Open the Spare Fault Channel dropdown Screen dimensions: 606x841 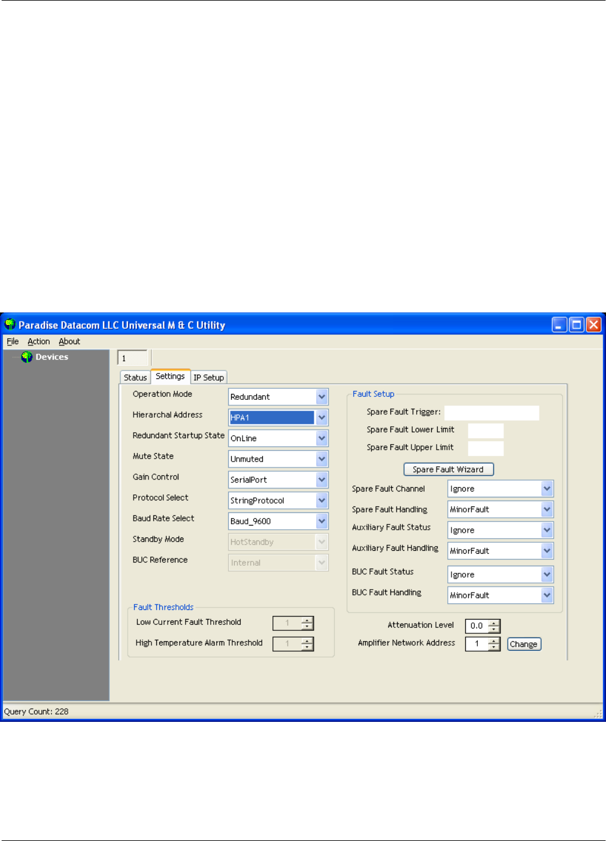(547, 488)
